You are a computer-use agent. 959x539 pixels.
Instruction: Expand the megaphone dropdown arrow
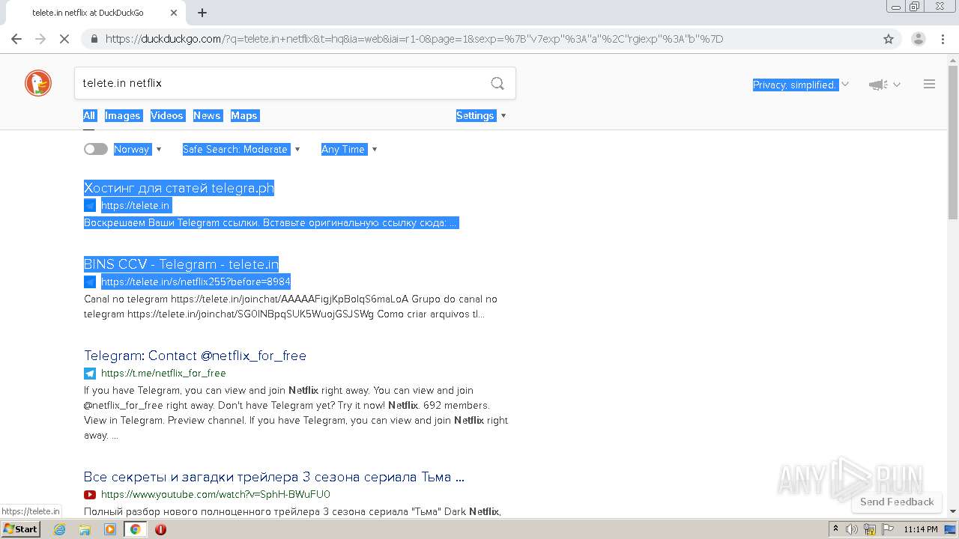pos(897,85)
